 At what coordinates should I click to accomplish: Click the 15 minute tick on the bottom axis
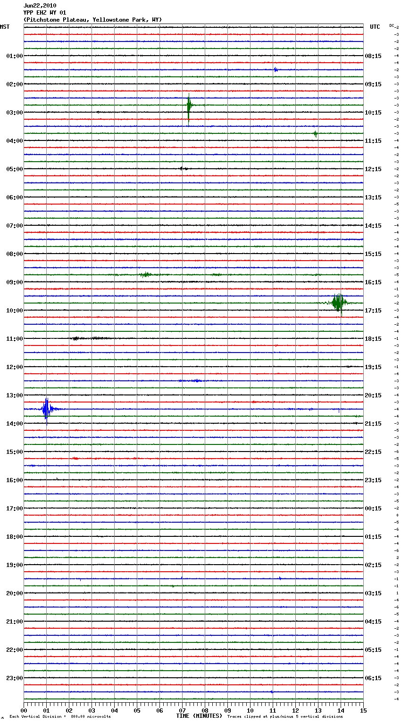(x=363, y=710)
